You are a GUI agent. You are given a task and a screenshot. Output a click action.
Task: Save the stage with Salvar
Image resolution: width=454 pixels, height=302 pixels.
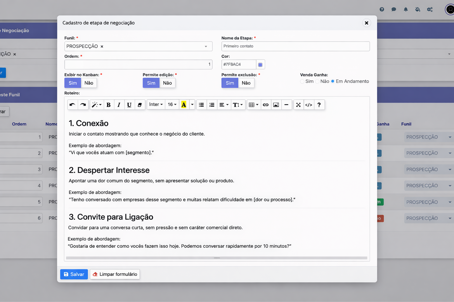(x=74, y=274)
